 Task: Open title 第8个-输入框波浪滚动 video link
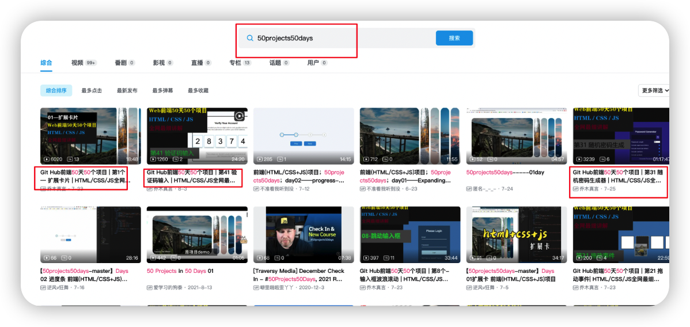(404, 275)
